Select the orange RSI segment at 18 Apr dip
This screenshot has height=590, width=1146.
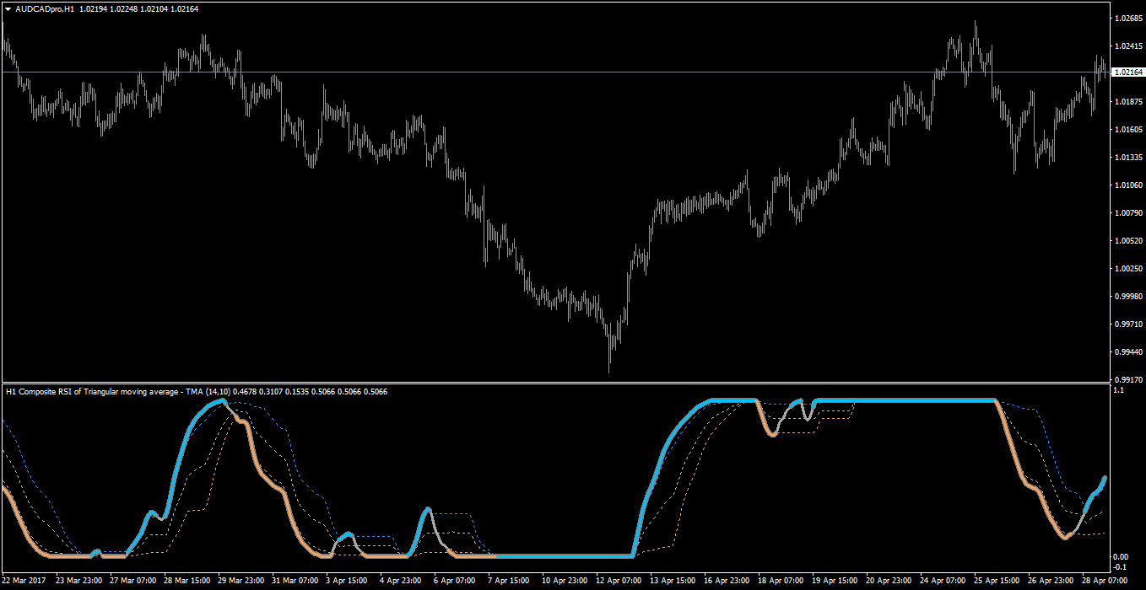[x=770, y=426]
